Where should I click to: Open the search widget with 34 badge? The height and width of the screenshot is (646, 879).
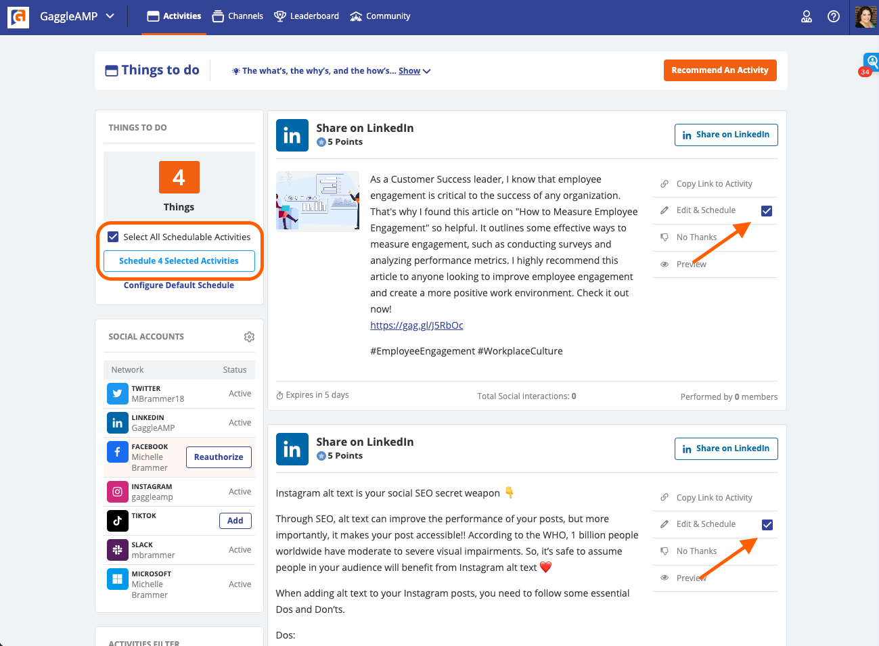click(870, 64)
